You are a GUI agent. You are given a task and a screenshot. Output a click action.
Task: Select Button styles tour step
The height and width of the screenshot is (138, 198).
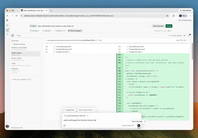tap(25, 59)
